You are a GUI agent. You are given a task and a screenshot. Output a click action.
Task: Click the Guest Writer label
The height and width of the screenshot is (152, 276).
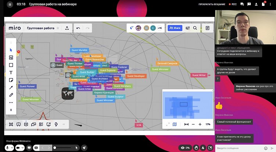tap(199, 75)
